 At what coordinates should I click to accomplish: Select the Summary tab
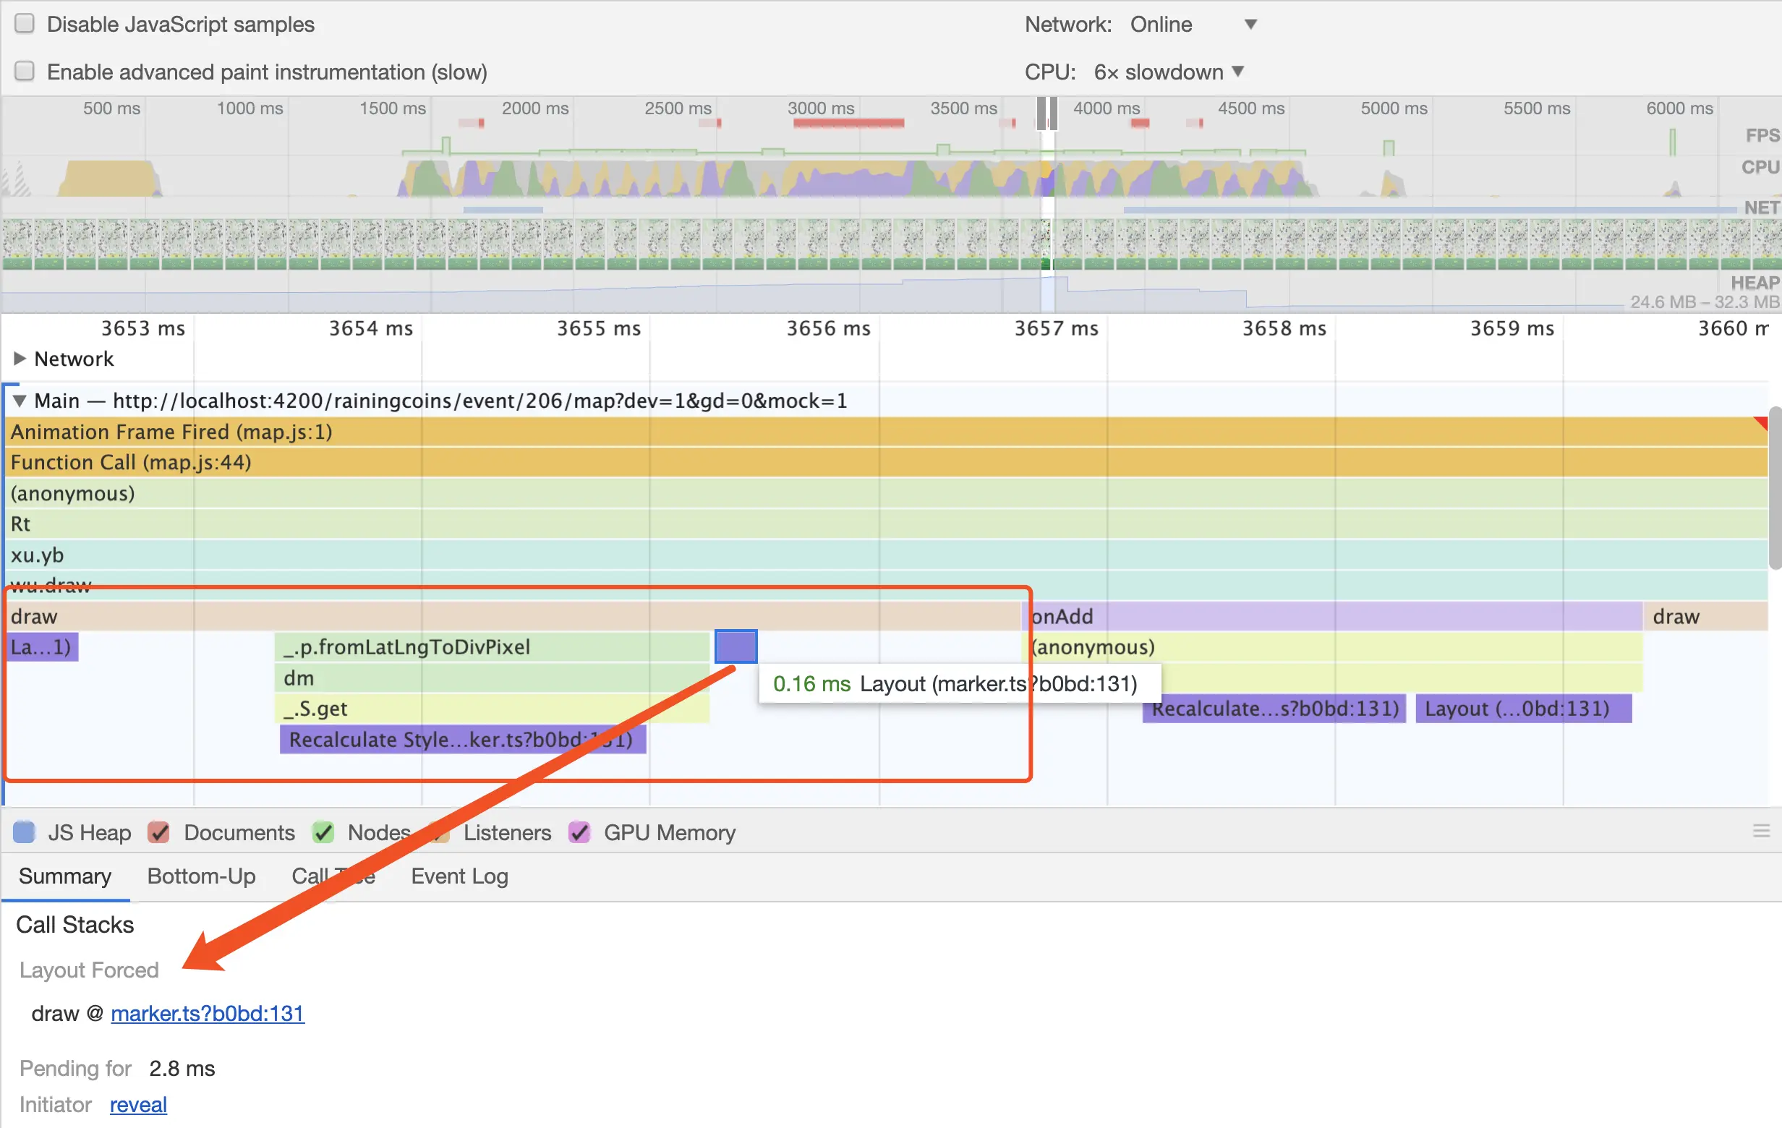65,876
